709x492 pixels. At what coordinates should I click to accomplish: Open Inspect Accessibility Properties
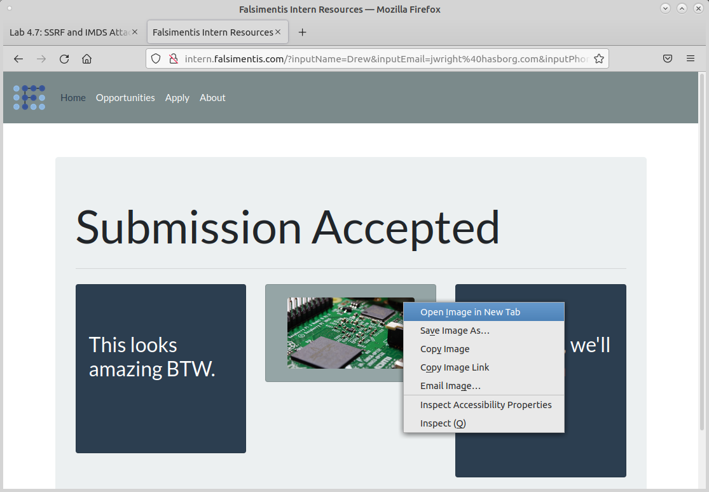484,405
